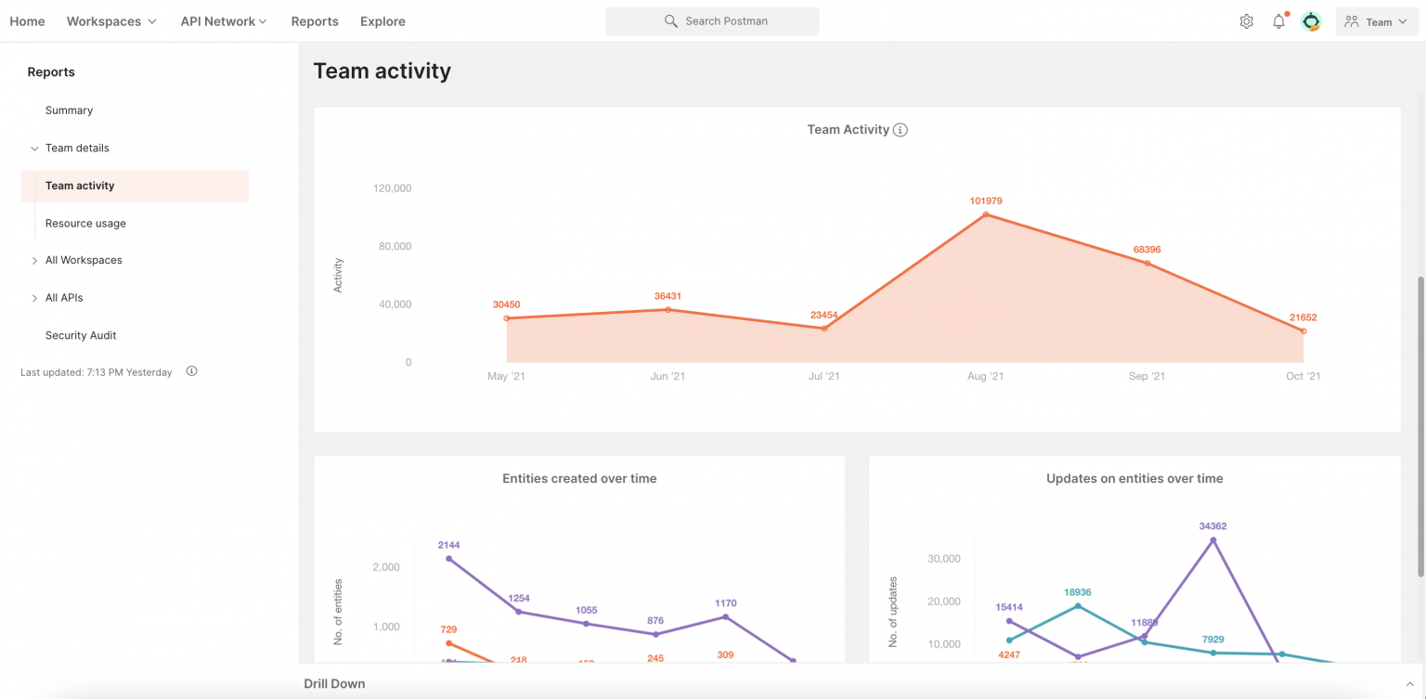This screenshot has width=1426, height=699.
Task: Click the Sep '21 data point 68396
Action: pyautogui.click(x=1147, y=263)
